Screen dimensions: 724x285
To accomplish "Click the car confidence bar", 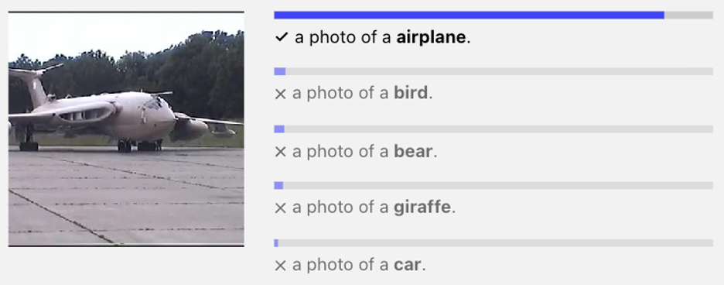I will [493, 243].
